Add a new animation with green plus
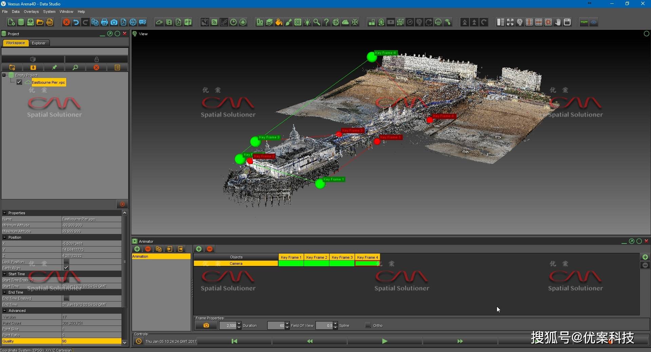The image size is (651, 352). click(137, 249)
